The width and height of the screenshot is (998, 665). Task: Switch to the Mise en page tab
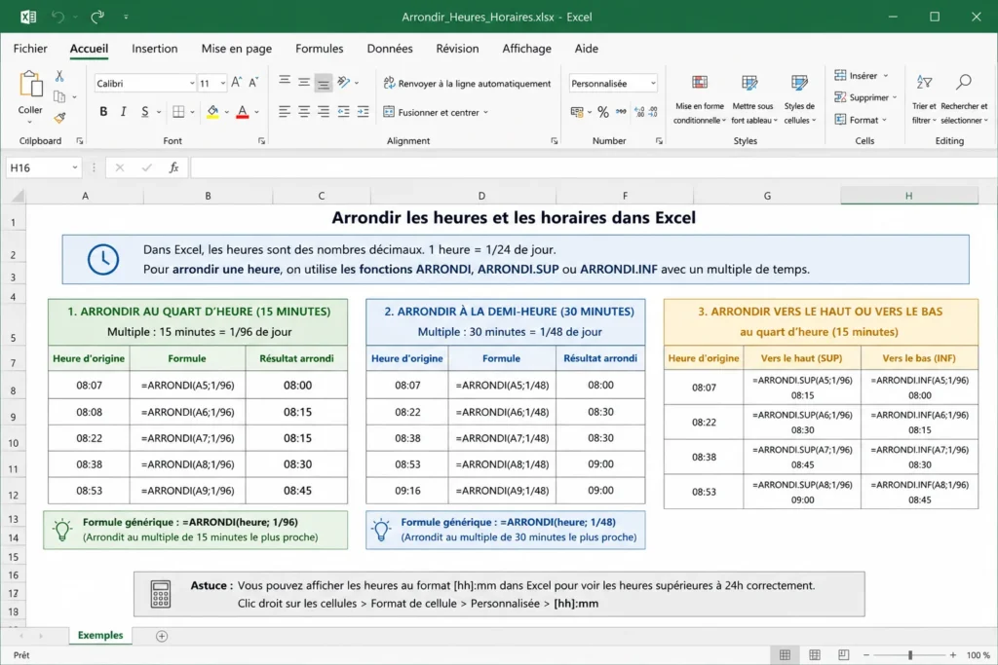(236, 49)
